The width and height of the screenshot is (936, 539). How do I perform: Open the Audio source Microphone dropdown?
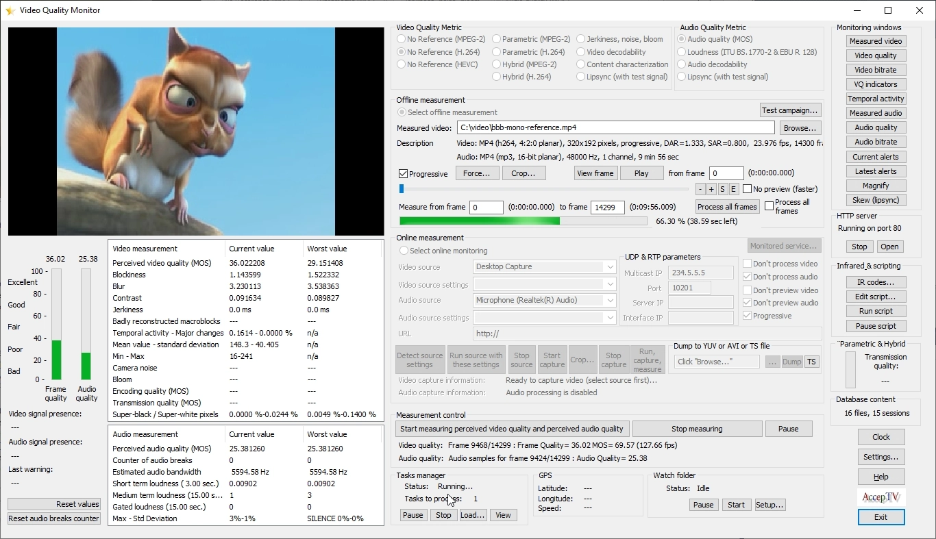pyautogui.click(x=545, y=300)
